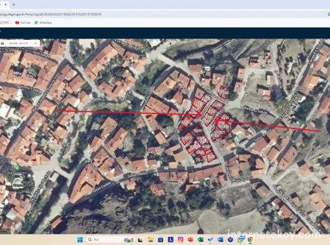Click the zoom level box beside coordinates
The image size is (330, 245).
click(35, 44)
